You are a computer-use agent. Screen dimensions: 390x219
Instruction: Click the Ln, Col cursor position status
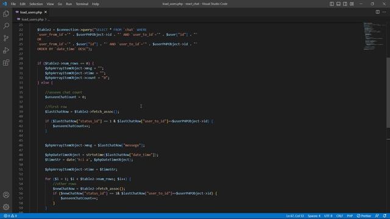295,216
